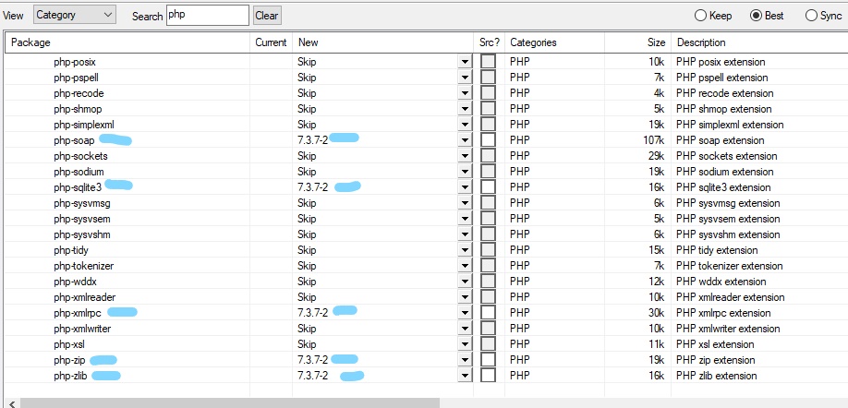Viewport: 848px width, 408px height.
Task: Click PHP wddx extension description
Action: tap(721, 281)
